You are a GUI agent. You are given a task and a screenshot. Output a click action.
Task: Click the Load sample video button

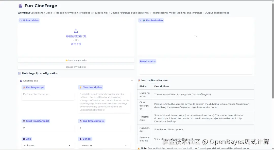tap(76, 60)
